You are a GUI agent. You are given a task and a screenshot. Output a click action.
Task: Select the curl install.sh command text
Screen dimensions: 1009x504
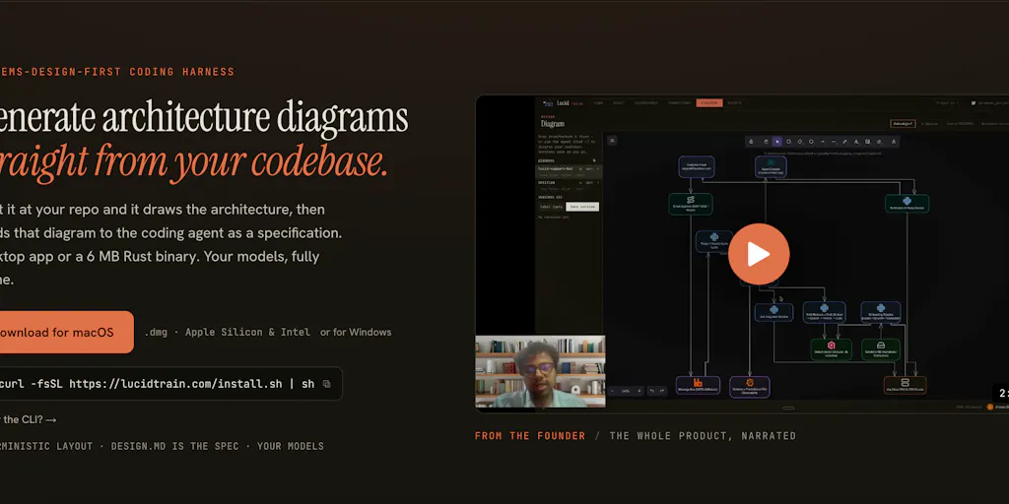click(x=157, y=384)
